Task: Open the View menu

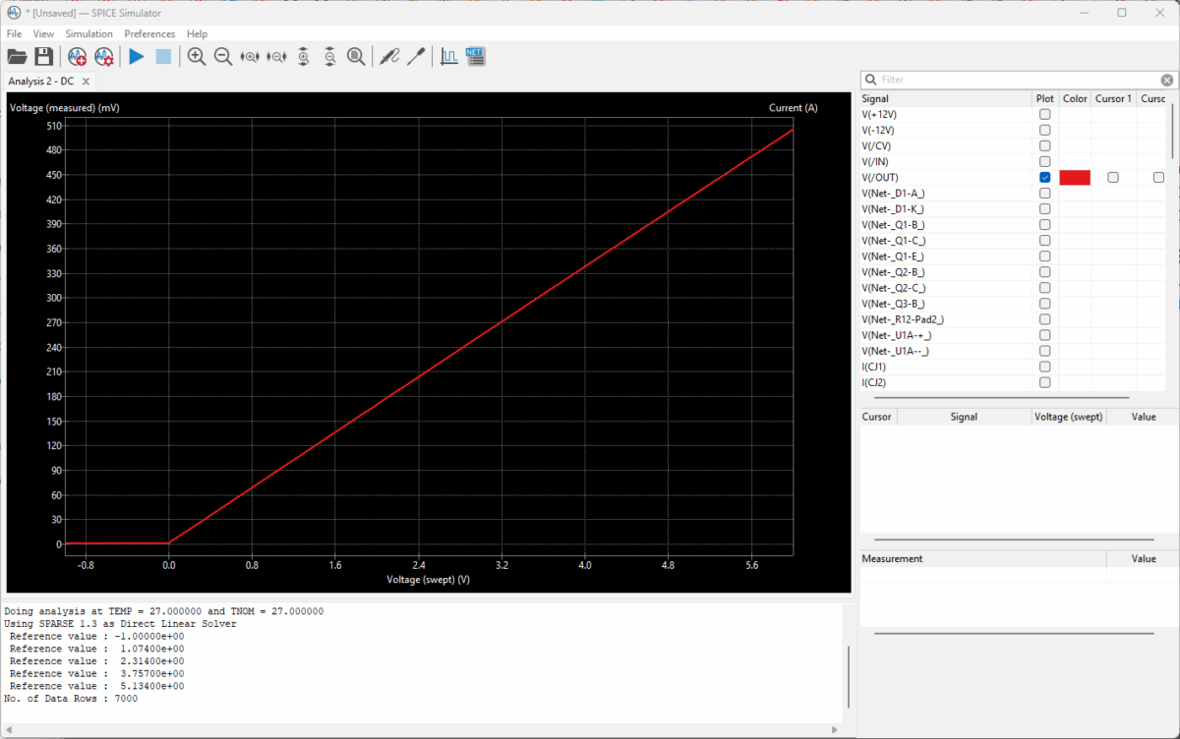Action: tap(43, 33)
